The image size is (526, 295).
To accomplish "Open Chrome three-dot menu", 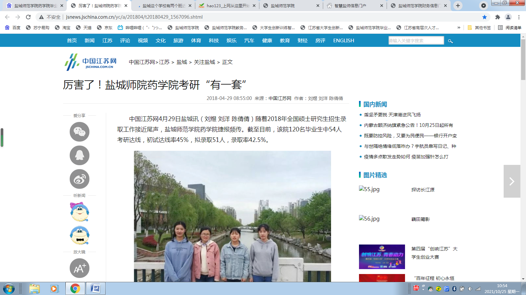I will coord(519,17).
